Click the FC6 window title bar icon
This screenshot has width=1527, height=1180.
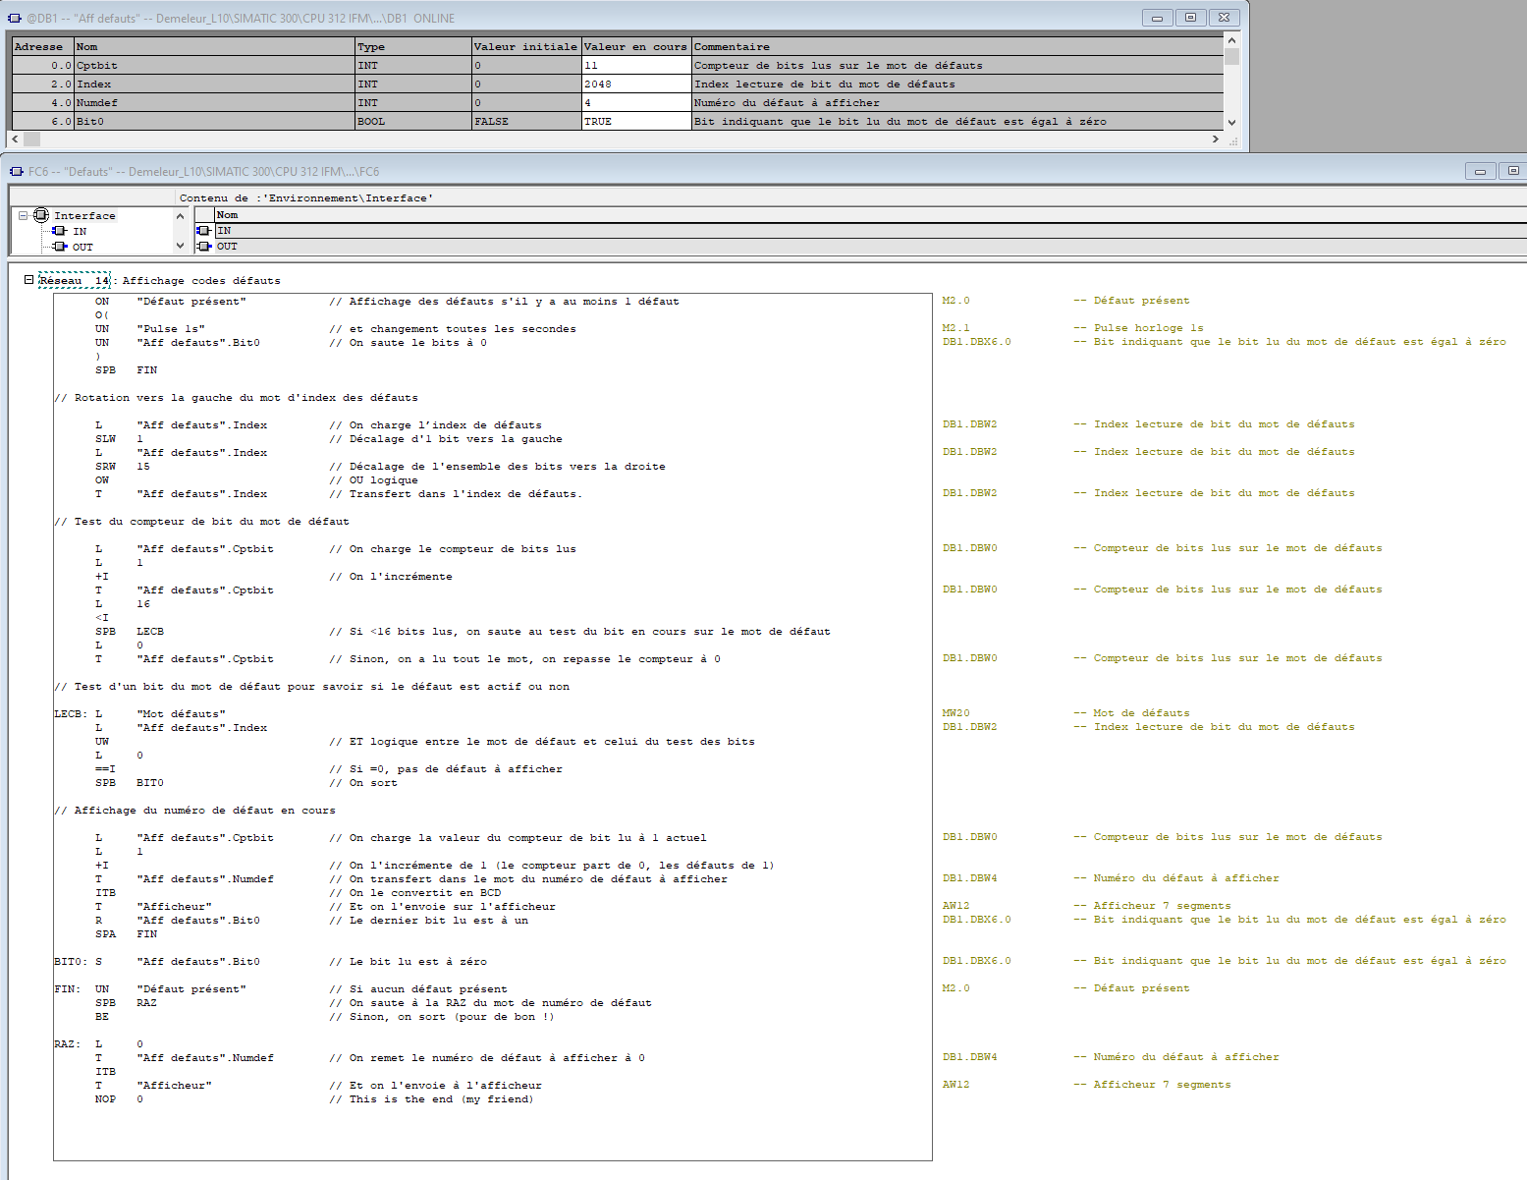[16, 172]
